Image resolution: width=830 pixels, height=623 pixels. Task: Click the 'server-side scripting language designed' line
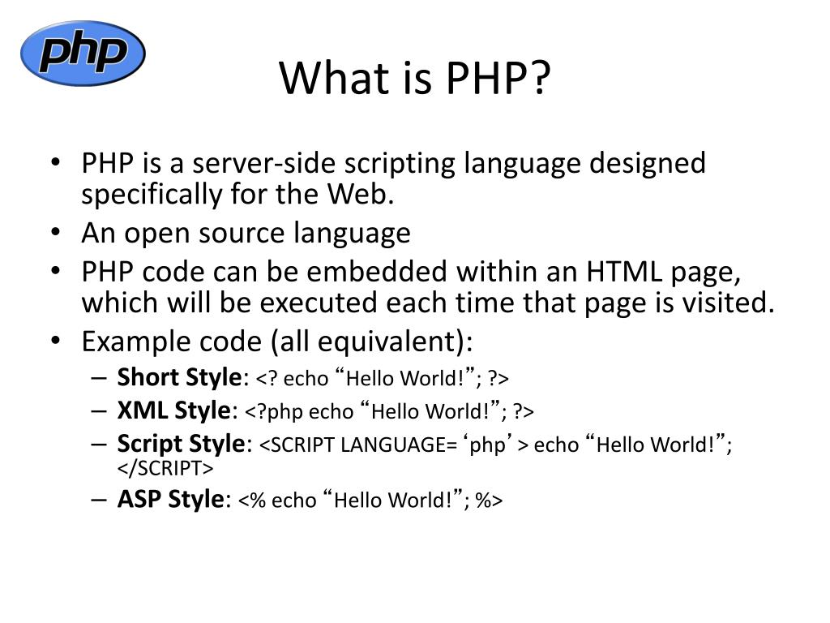(393, 163)
